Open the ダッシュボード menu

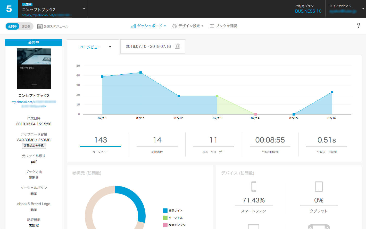(148, 26)
